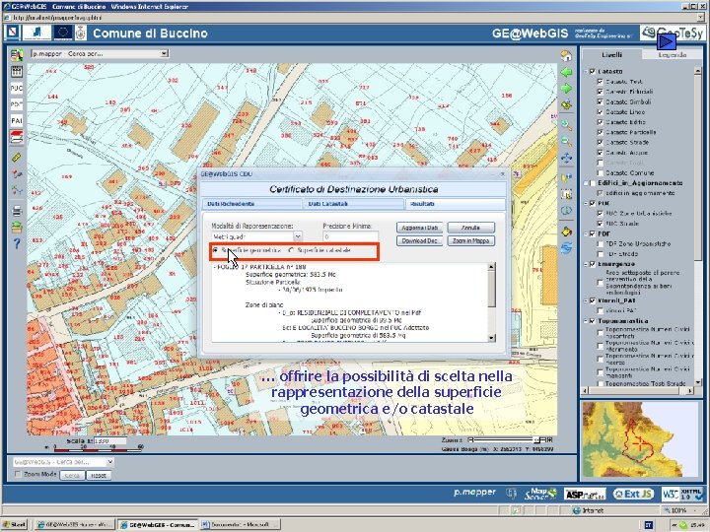Viewport: 710px width, 532px height.
Task: Click the blue play arrow icon top right
Action: coord(666,42)
